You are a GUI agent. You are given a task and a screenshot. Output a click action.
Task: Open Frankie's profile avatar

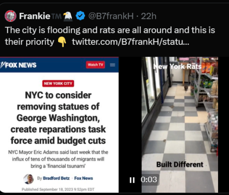pyautogui.click(x=11, y=16)
